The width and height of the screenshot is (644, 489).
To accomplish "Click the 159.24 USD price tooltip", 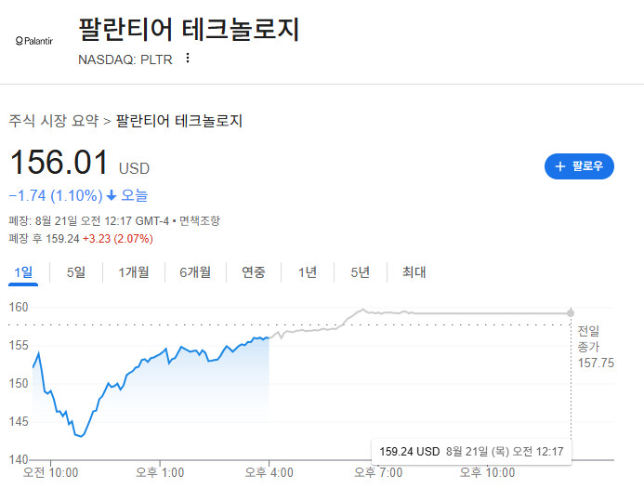I will (x=471, y=452).
